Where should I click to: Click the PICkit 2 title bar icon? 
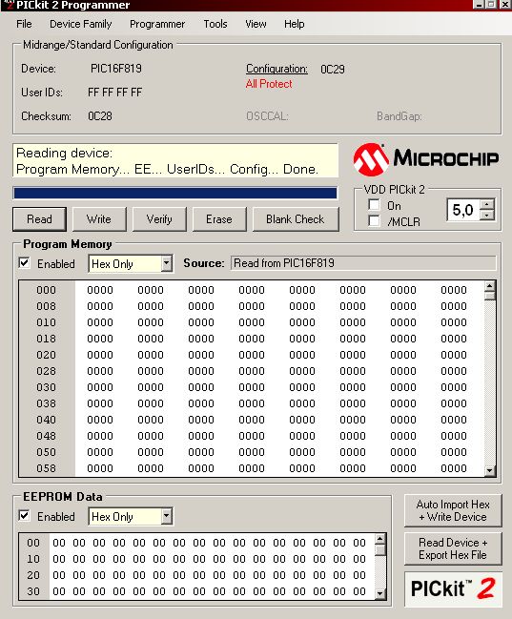pos(8,5)
